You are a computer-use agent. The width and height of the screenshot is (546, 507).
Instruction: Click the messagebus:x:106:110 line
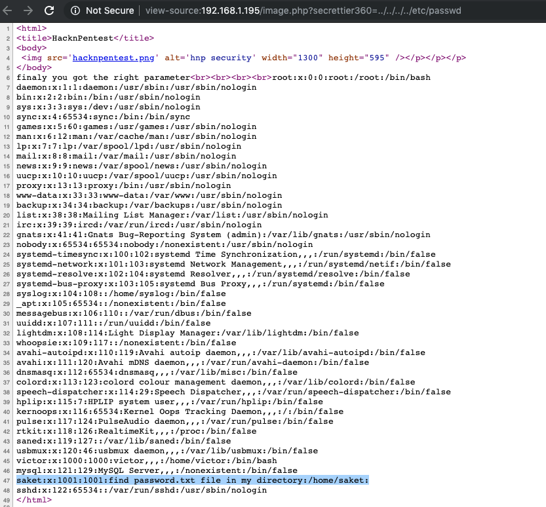(134, 313)
